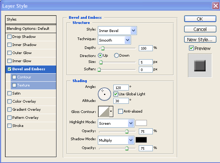Turn on Anti-aliased option

120,111
